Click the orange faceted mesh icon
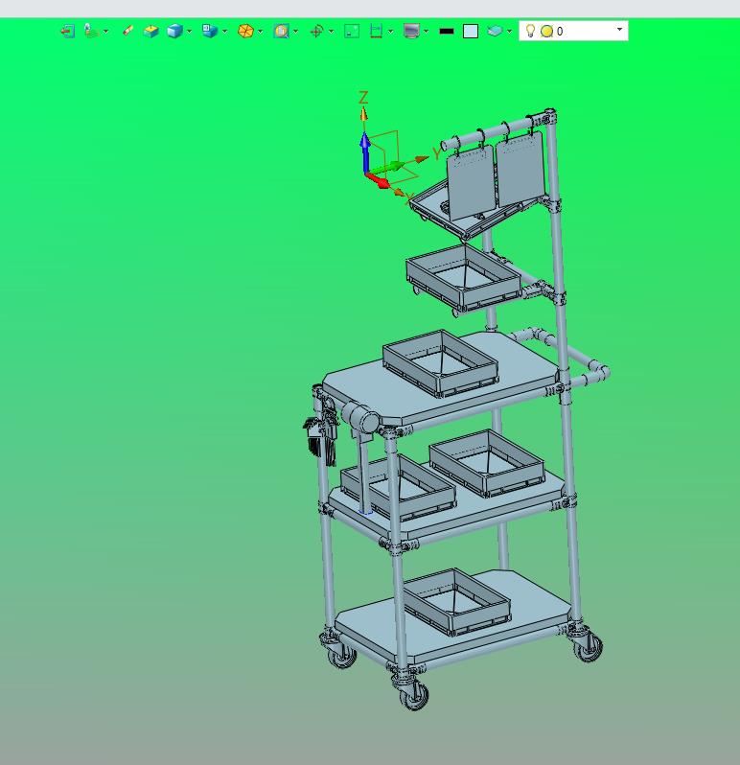The image size is (740, 765). [245, 32]
